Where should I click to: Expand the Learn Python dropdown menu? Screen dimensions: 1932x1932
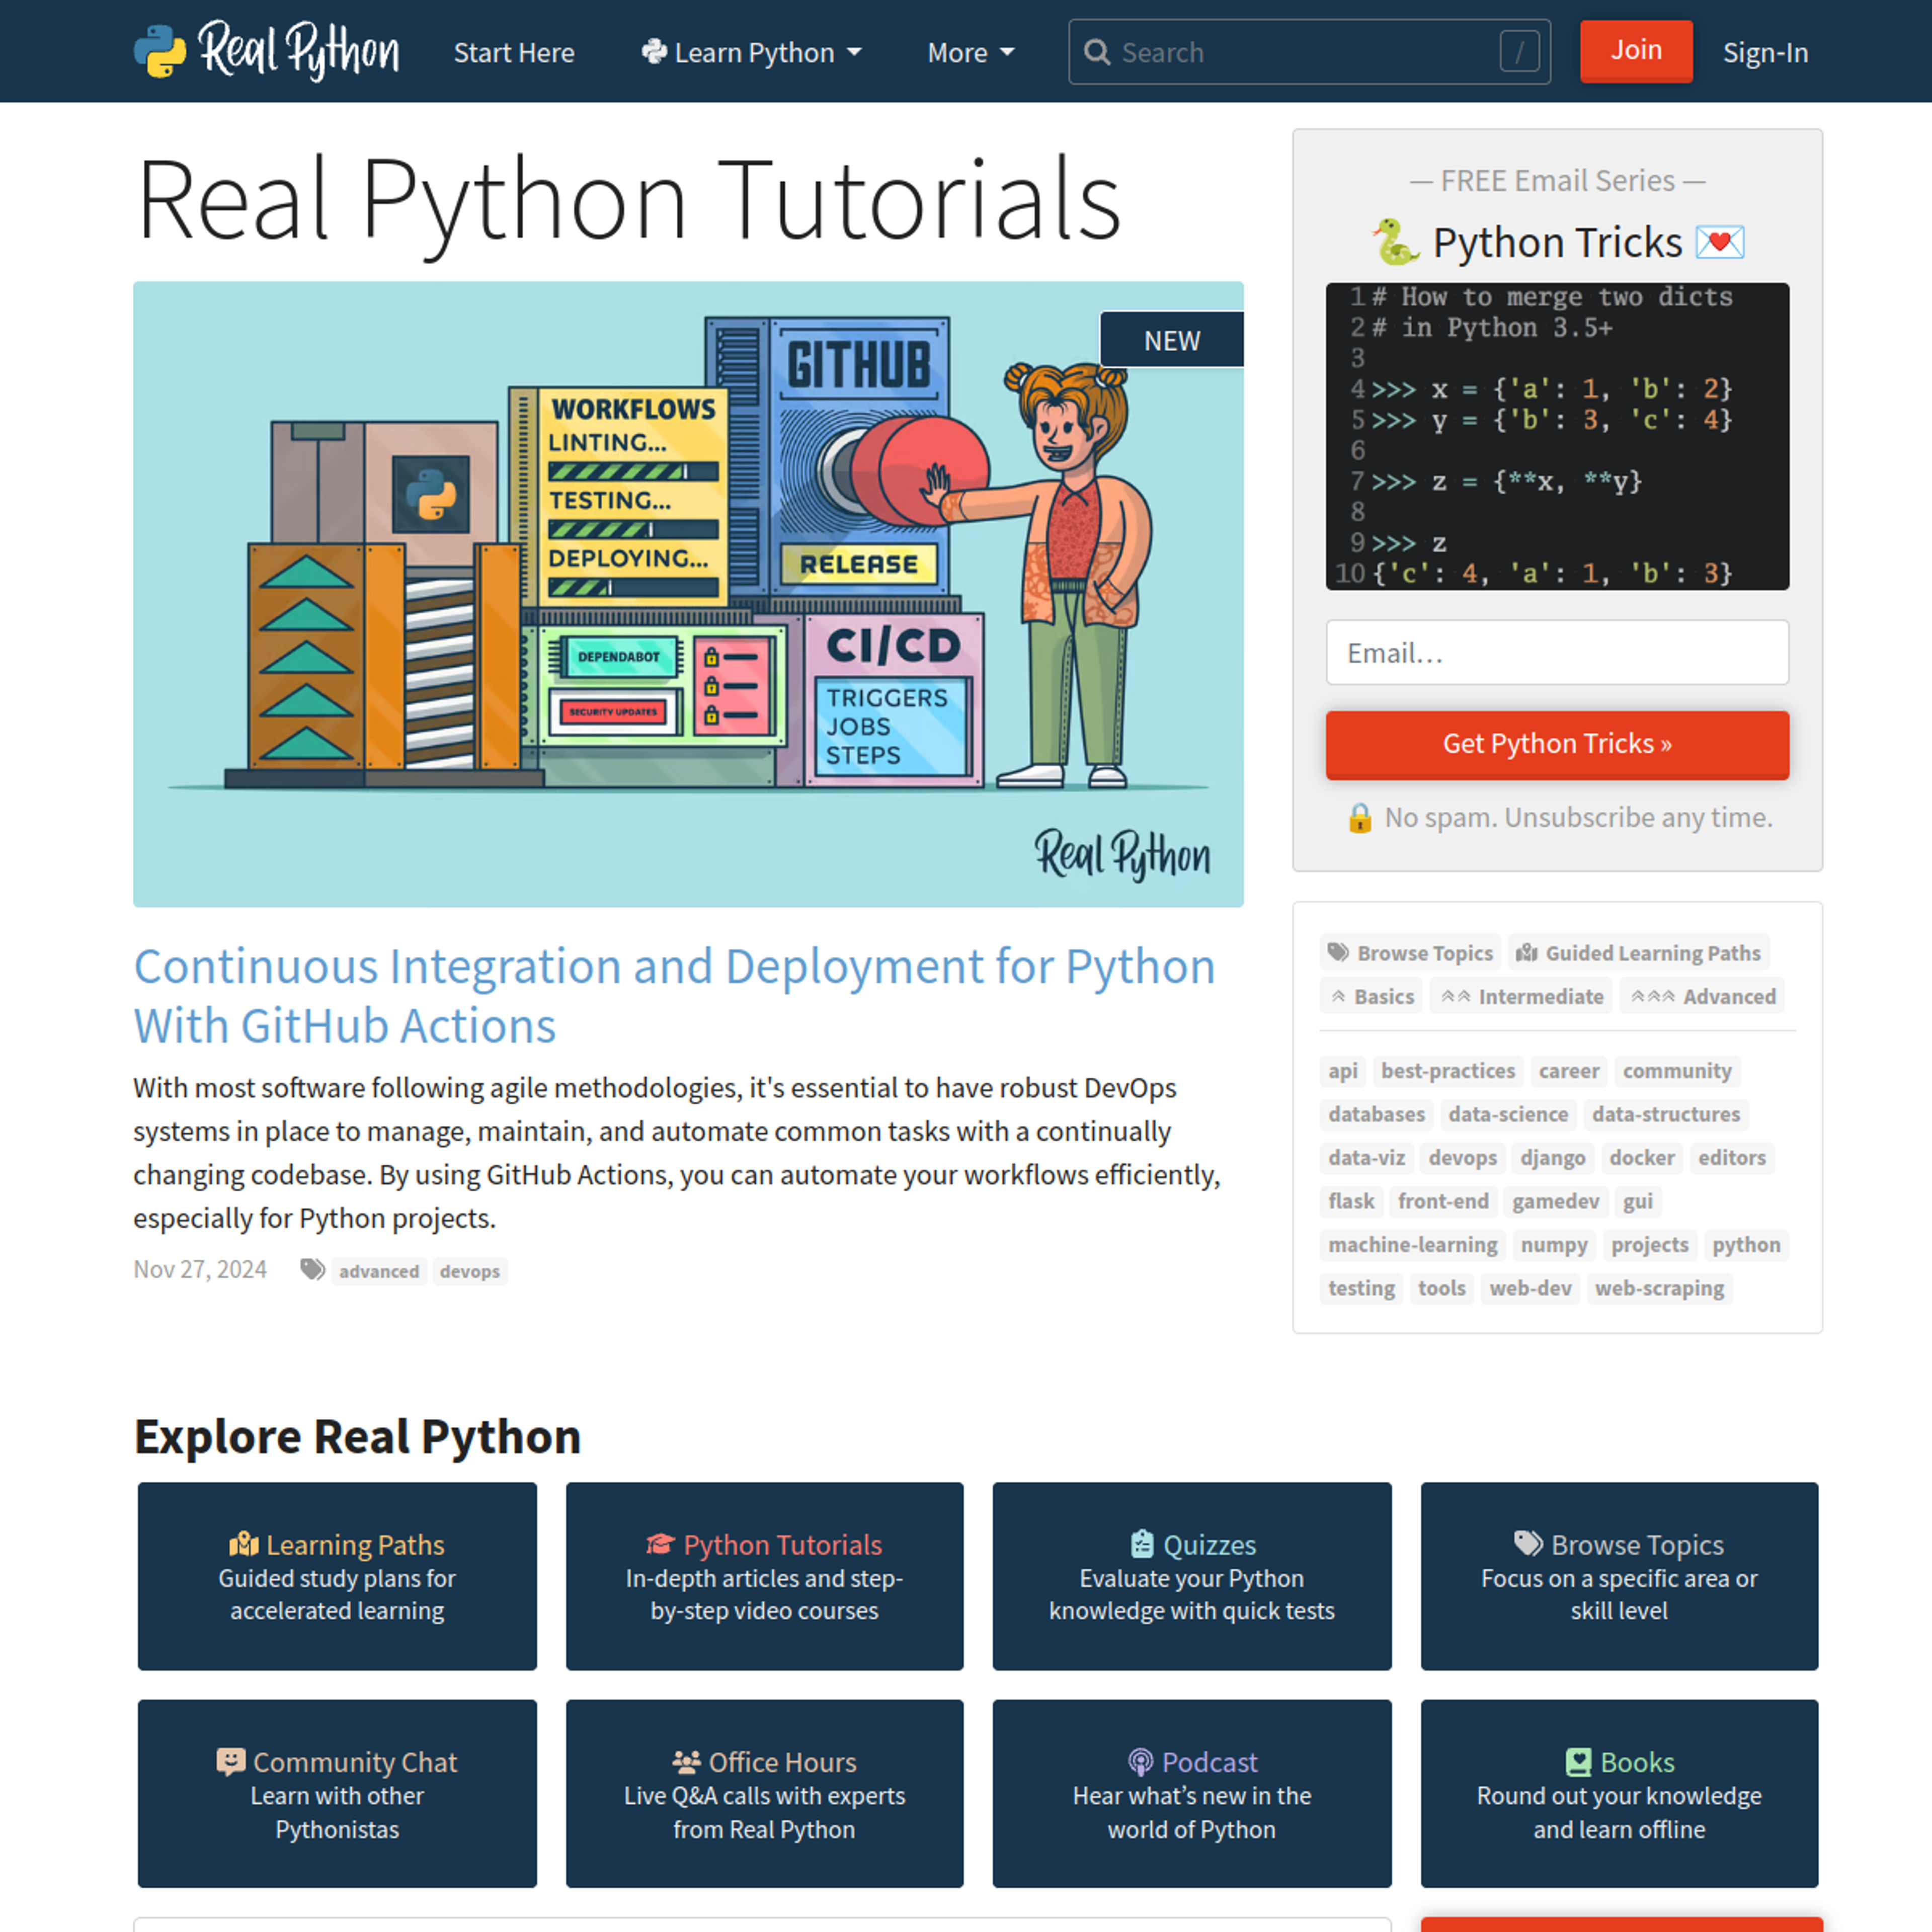(751, 52)
